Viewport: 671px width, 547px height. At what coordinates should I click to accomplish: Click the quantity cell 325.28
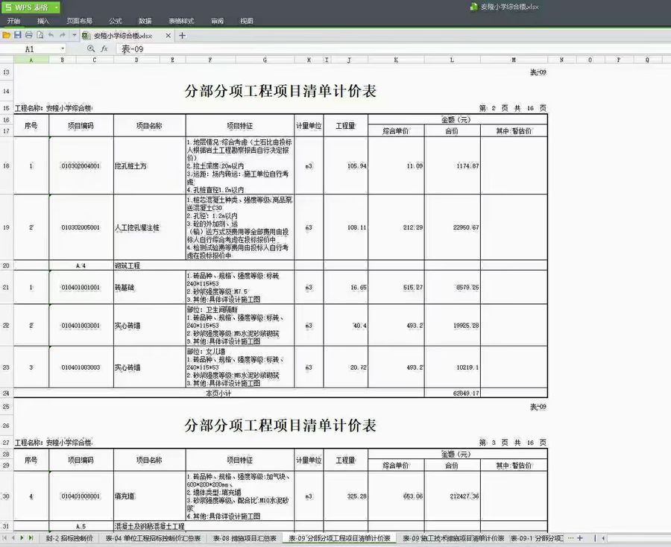[x=346, y=496]
